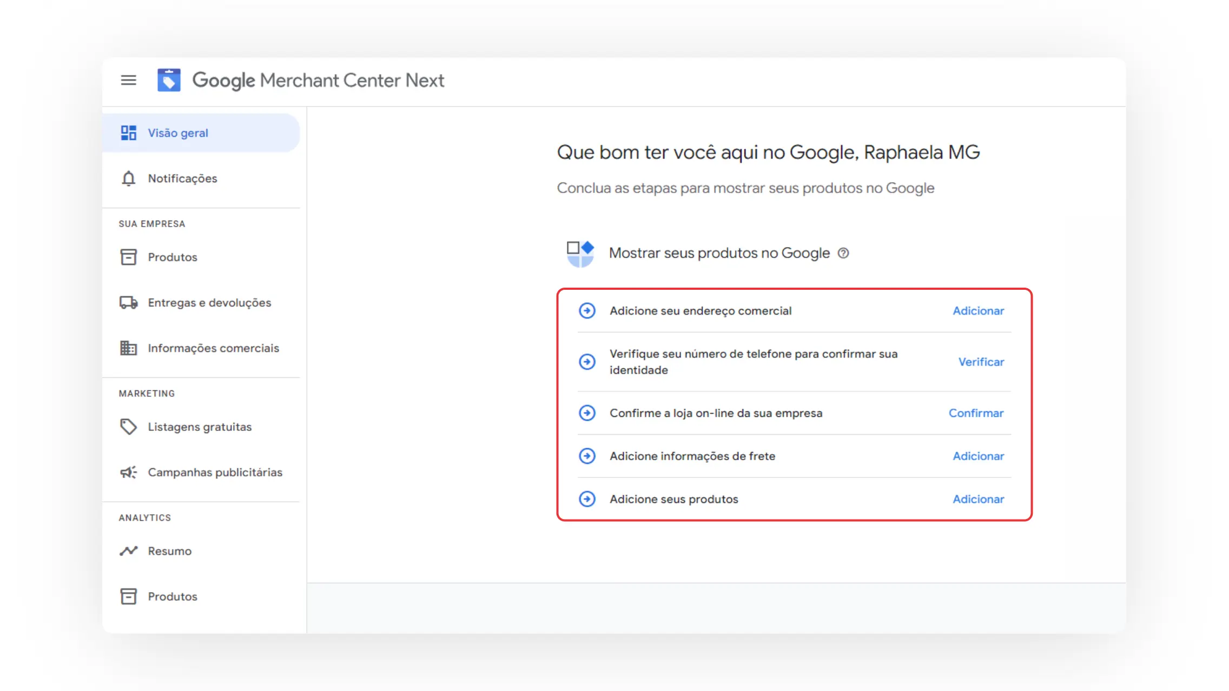The height and width of the screenshot is (691, 1229).
Task: Click the Notificações bell icon
Action: click(128, 178)
